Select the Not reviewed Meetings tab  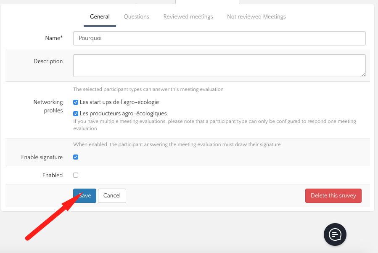[x=256, y=17]
